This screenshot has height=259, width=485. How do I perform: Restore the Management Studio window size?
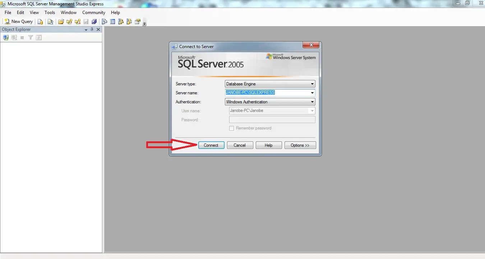tap(467, 3)
